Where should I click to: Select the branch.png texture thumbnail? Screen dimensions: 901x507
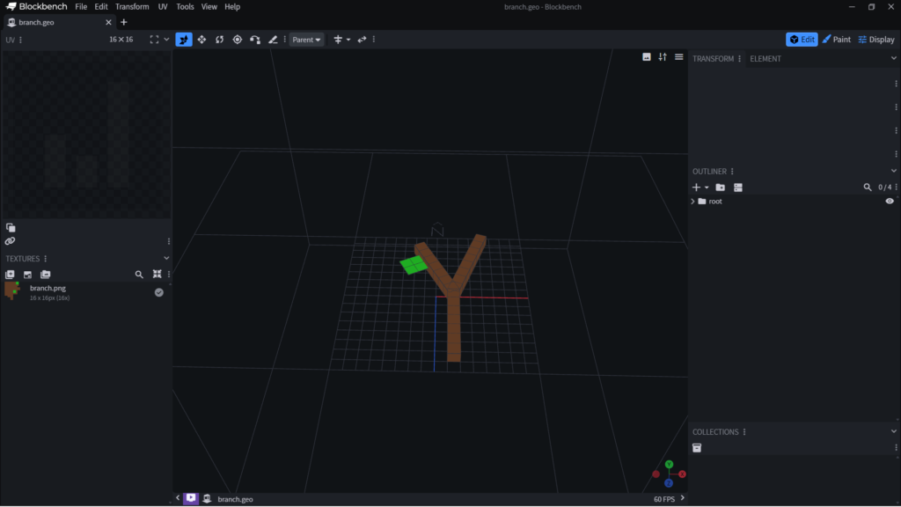(x=13, y=291)
